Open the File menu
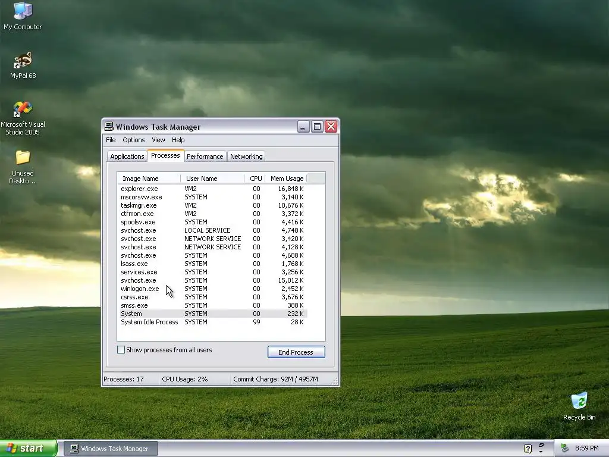 coord(111,140)
